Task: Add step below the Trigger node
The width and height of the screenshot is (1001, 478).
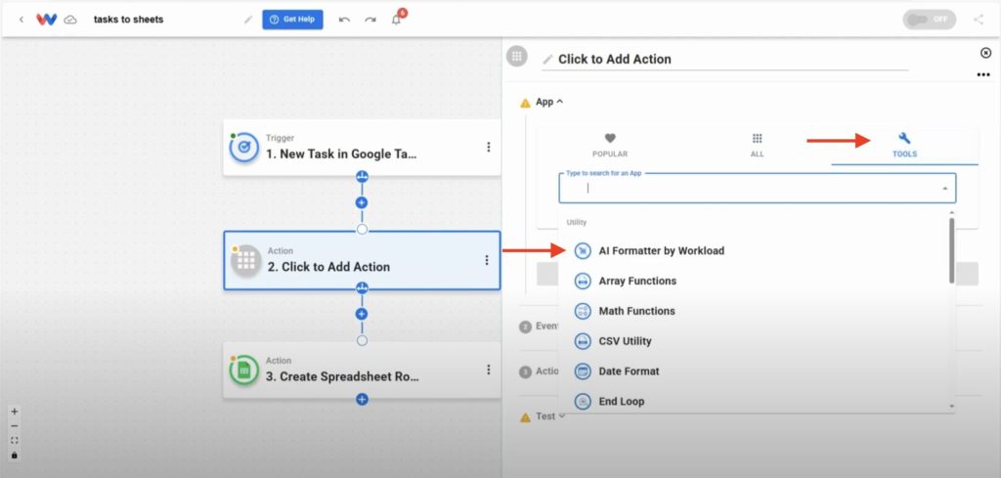Action: click(x=362, y=203)
